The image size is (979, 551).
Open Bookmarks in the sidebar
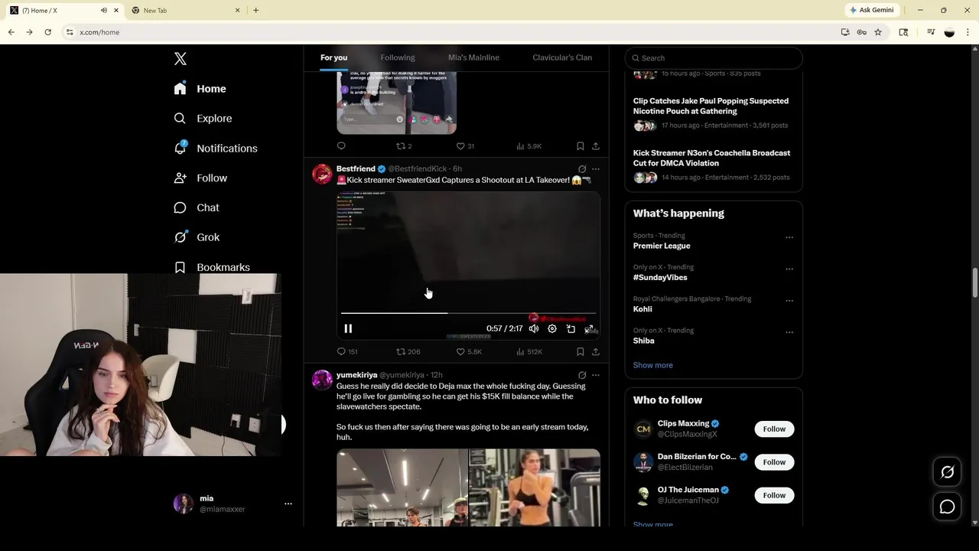point(212,267)
